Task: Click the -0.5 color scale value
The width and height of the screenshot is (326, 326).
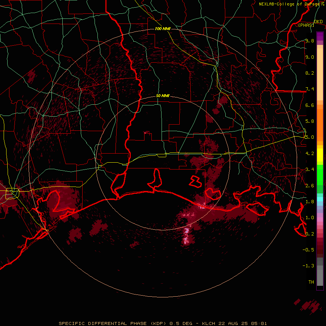Action: 308,250
